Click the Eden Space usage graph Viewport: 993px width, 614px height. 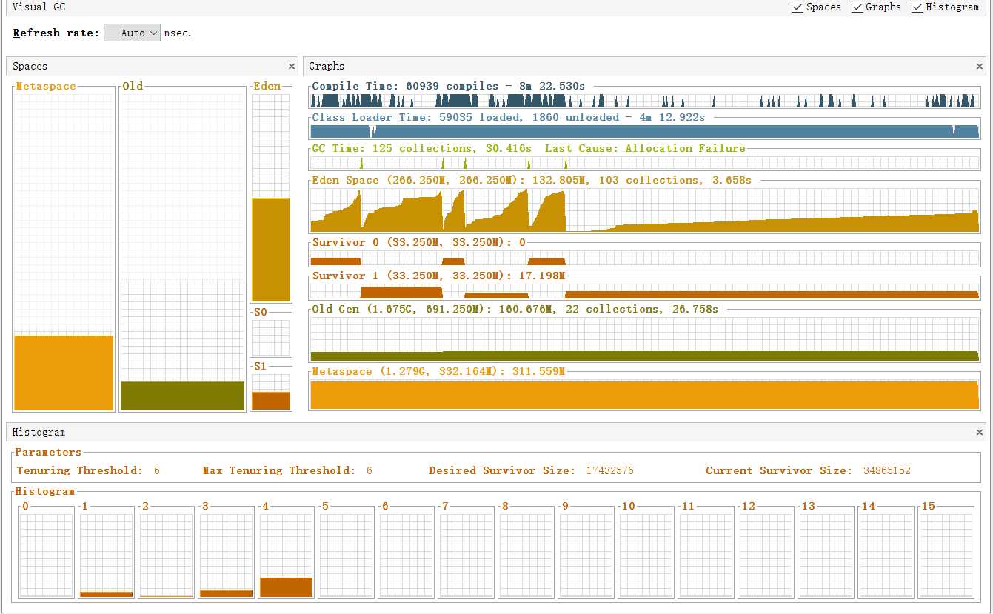pyautogui.click(x=644, y=210)
